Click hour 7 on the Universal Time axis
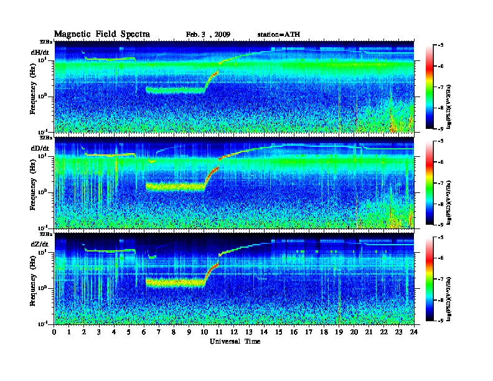 pyautogui.click(x=159, y=332)
